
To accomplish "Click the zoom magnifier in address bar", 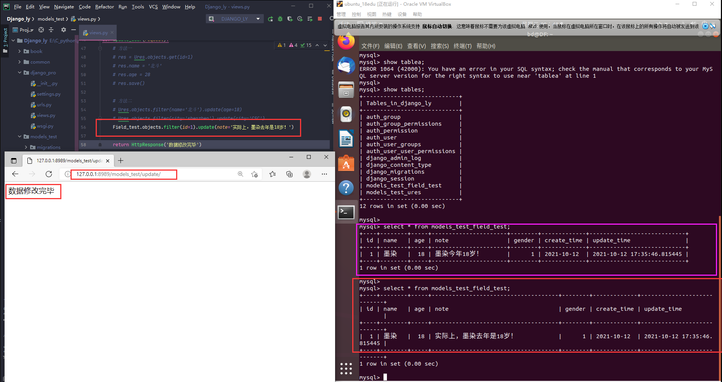I will pos(241,174).
